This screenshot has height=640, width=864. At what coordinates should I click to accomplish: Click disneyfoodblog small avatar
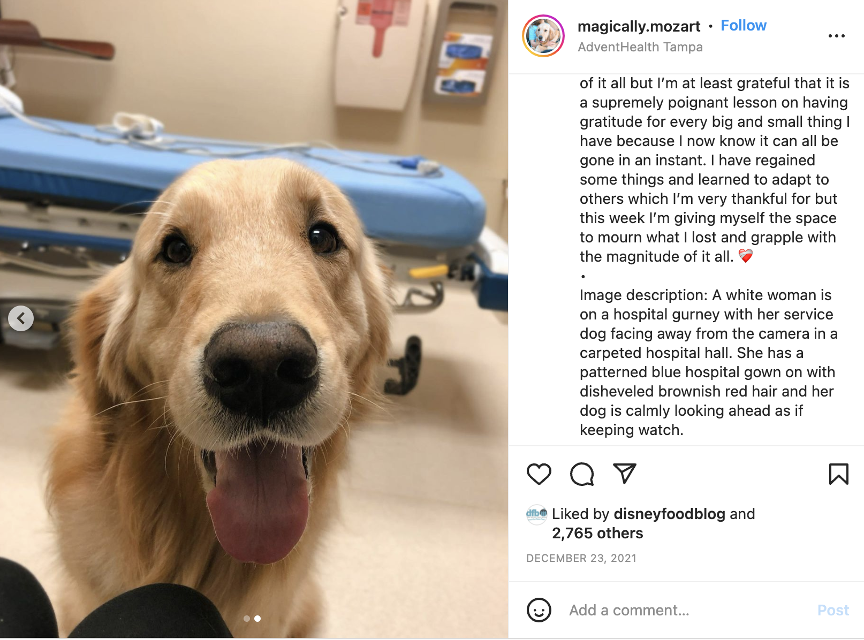point(536,514)
